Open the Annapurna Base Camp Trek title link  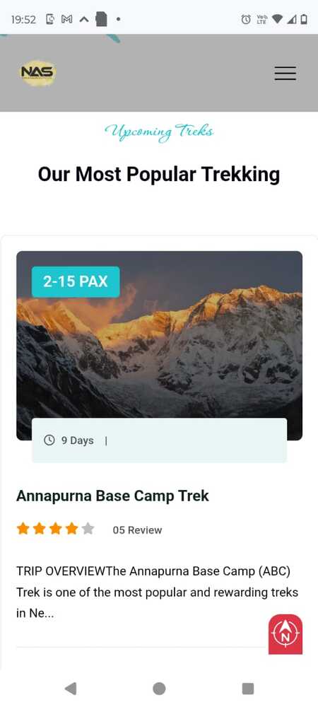112,496
